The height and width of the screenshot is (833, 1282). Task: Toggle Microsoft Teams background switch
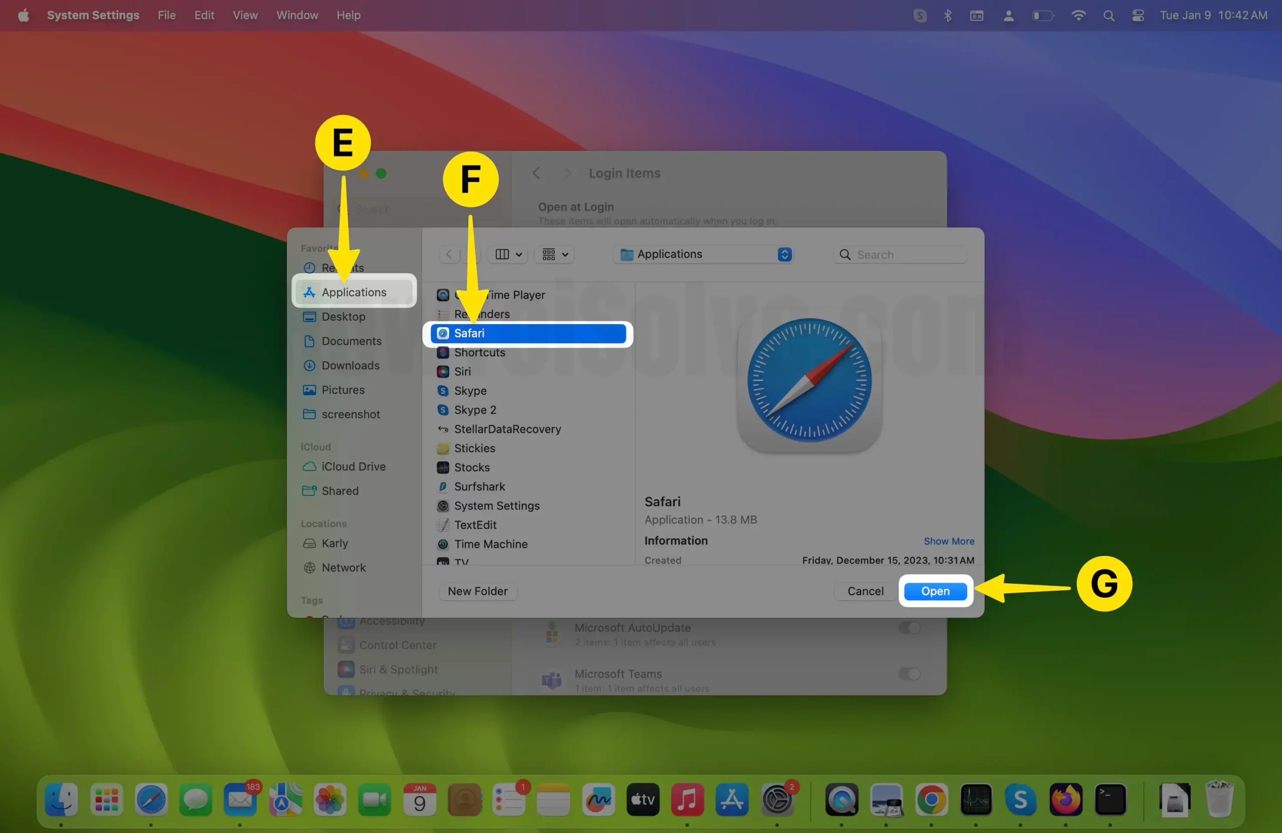pyautogui.click(x=909, y=674)
